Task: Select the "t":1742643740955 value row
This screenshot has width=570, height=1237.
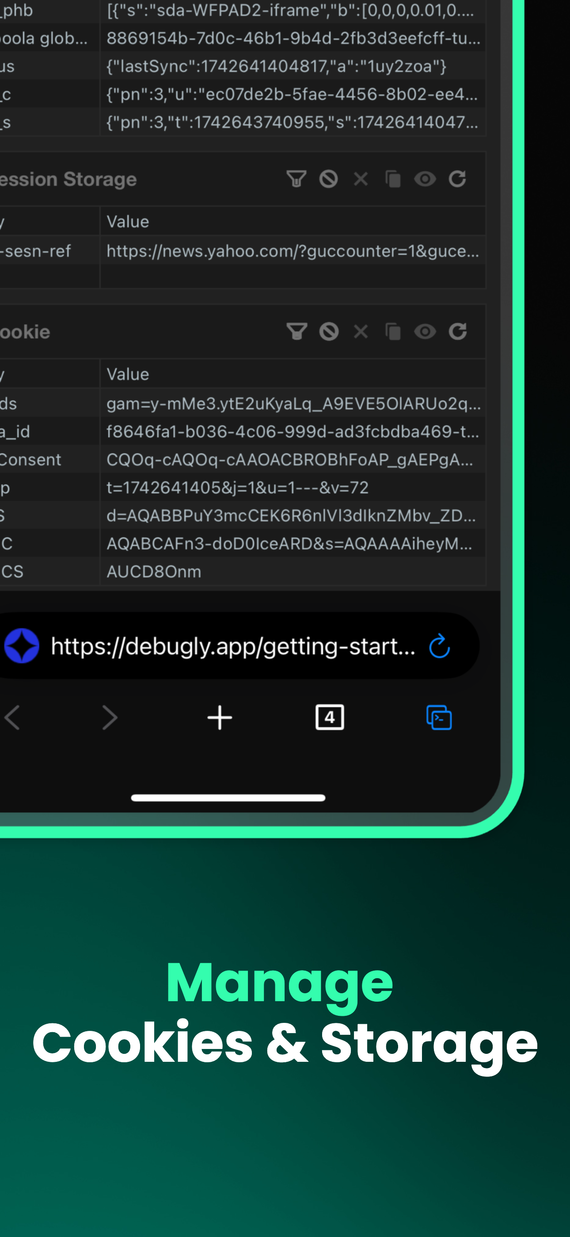Action: [x=293, y=122]
